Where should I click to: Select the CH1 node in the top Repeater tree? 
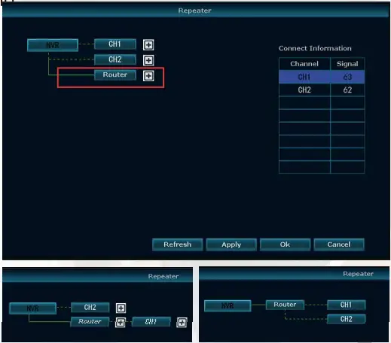115,44
